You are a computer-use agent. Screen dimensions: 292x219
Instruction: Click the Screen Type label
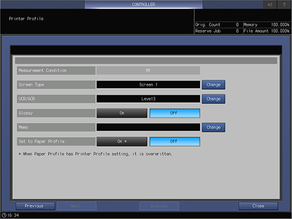pyautogui.click(x=56, y=85)
